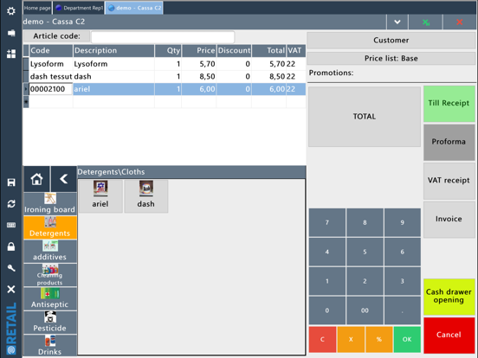The image size is (478, 358).
Task: Click the padlock icon in sidebar
Action: click(x=11, y=246)
